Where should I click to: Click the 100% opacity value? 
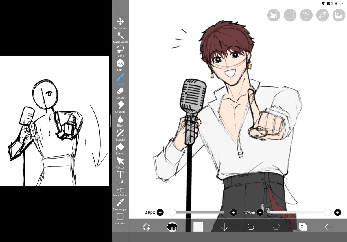(249, 213)
